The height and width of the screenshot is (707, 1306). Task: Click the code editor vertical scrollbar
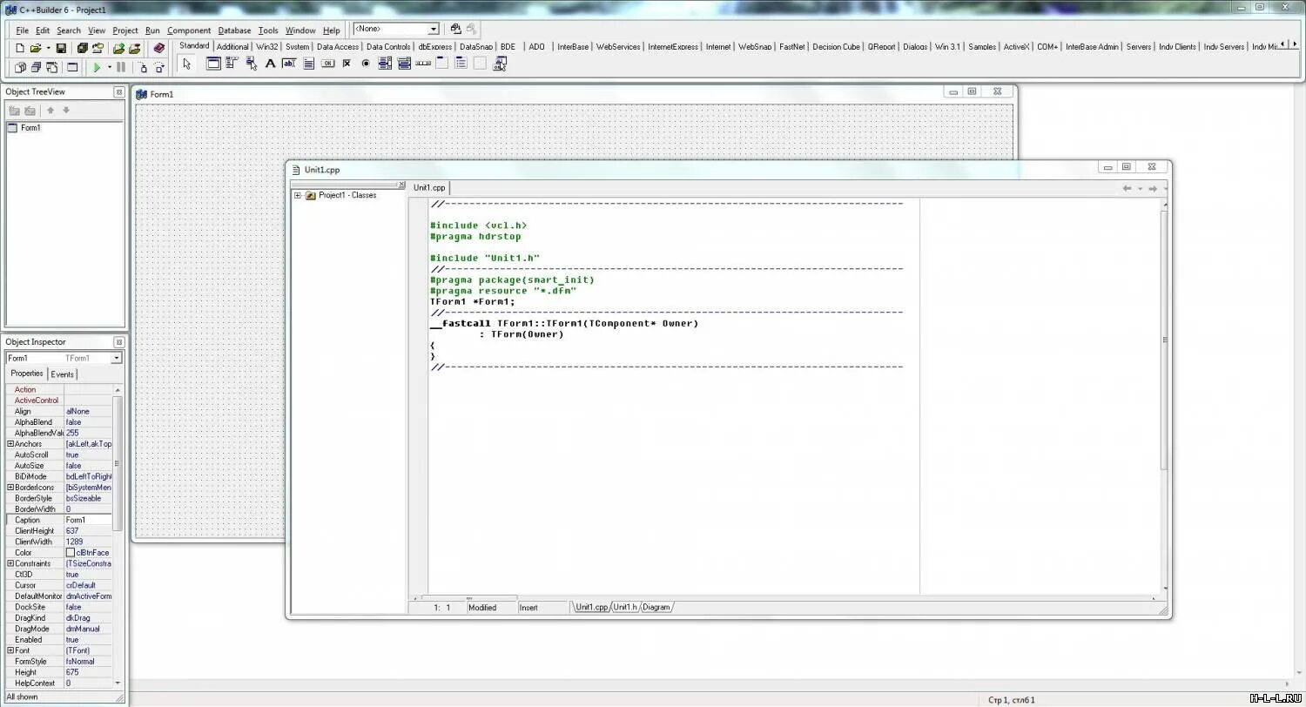pyautogui.click(x=1165, y=340)
